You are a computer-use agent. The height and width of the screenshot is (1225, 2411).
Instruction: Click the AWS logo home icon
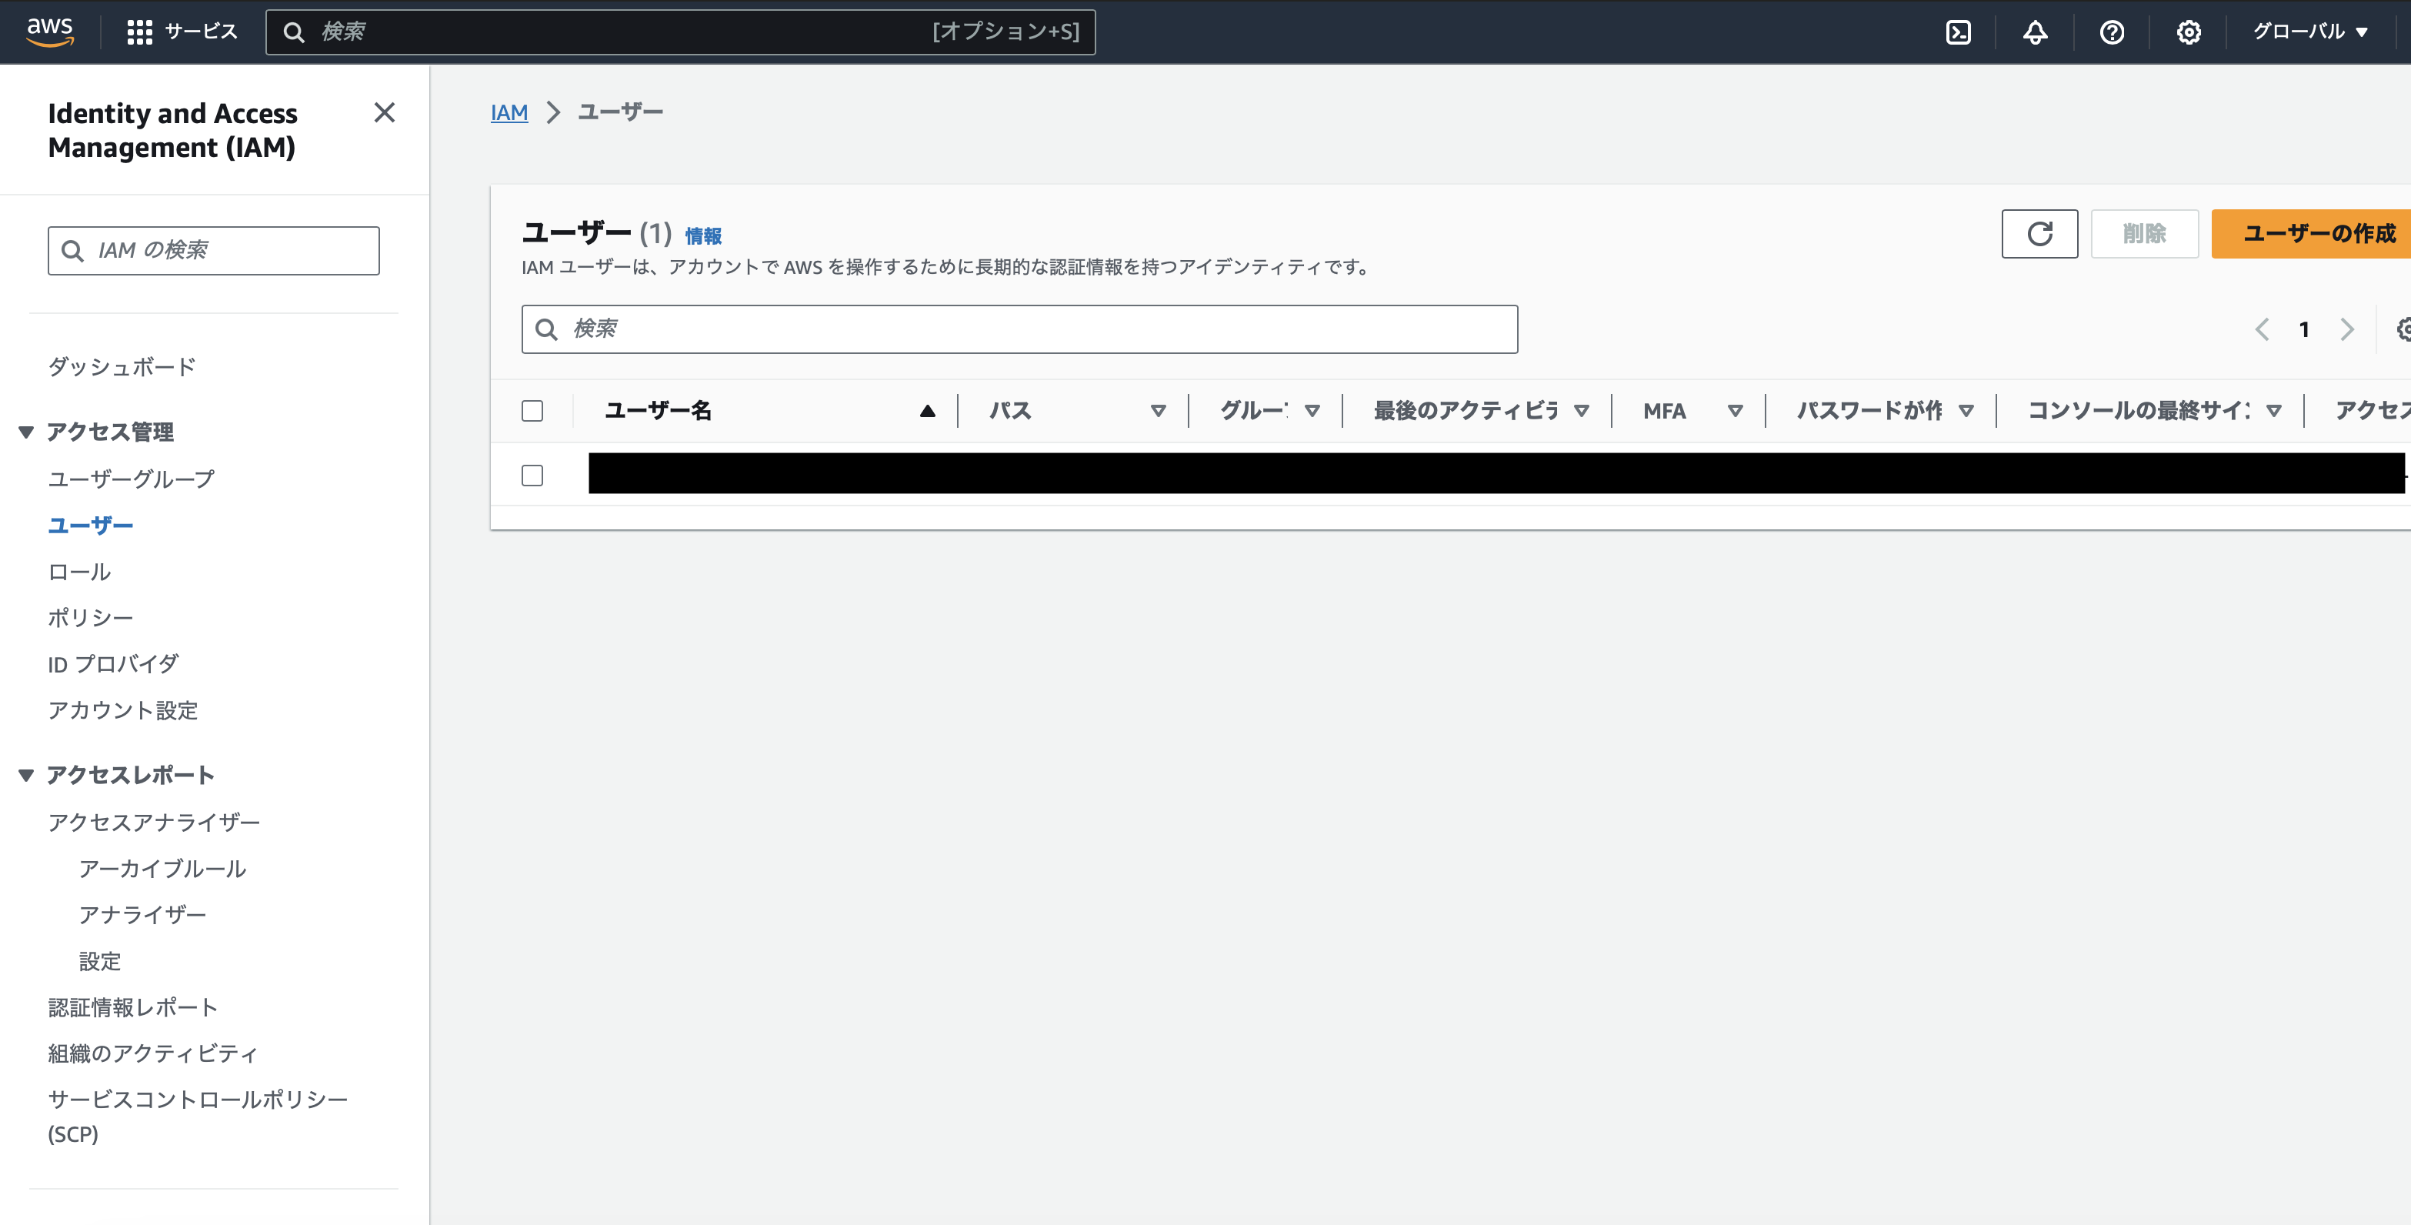(x=49, y=31)
